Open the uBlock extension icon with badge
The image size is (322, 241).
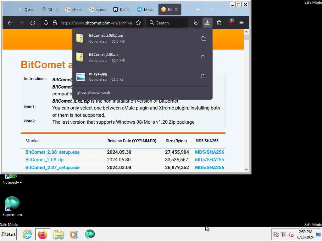[x=230, y=22]
